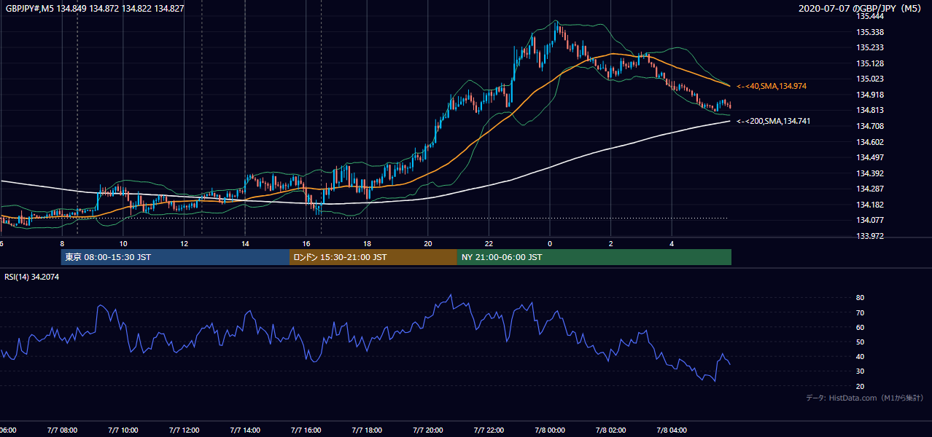Click hour label 20 below the price chart
The width and height of the screenshot is (932, 437).
point(428,244)
